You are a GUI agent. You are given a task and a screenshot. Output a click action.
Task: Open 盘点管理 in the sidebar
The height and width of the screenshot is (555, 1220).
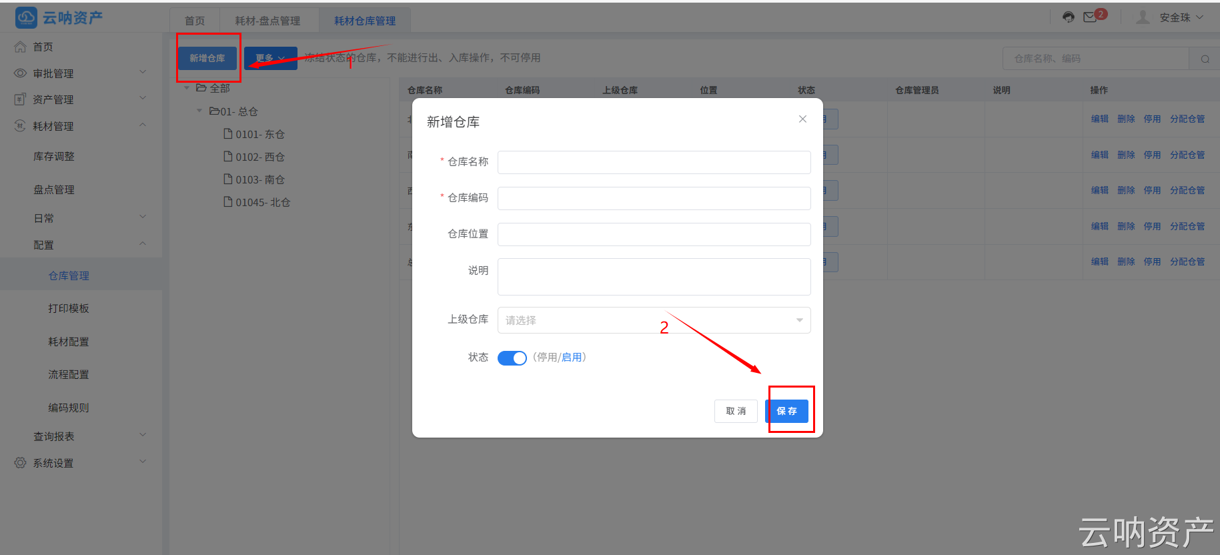54,189
